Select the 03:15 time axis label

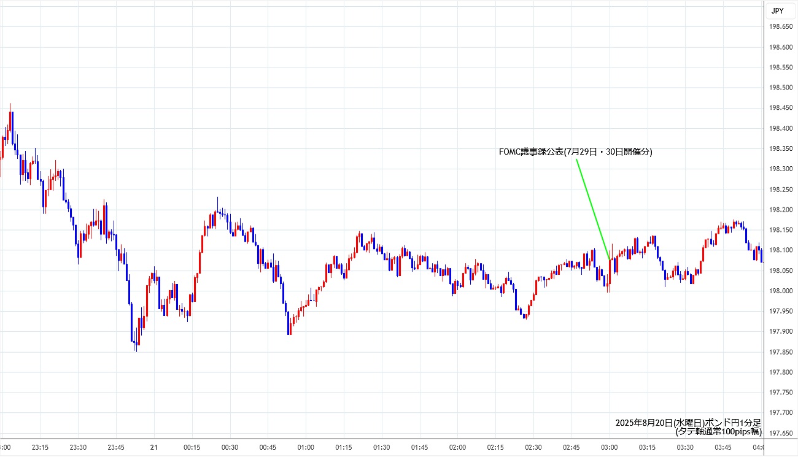point(648,447)
